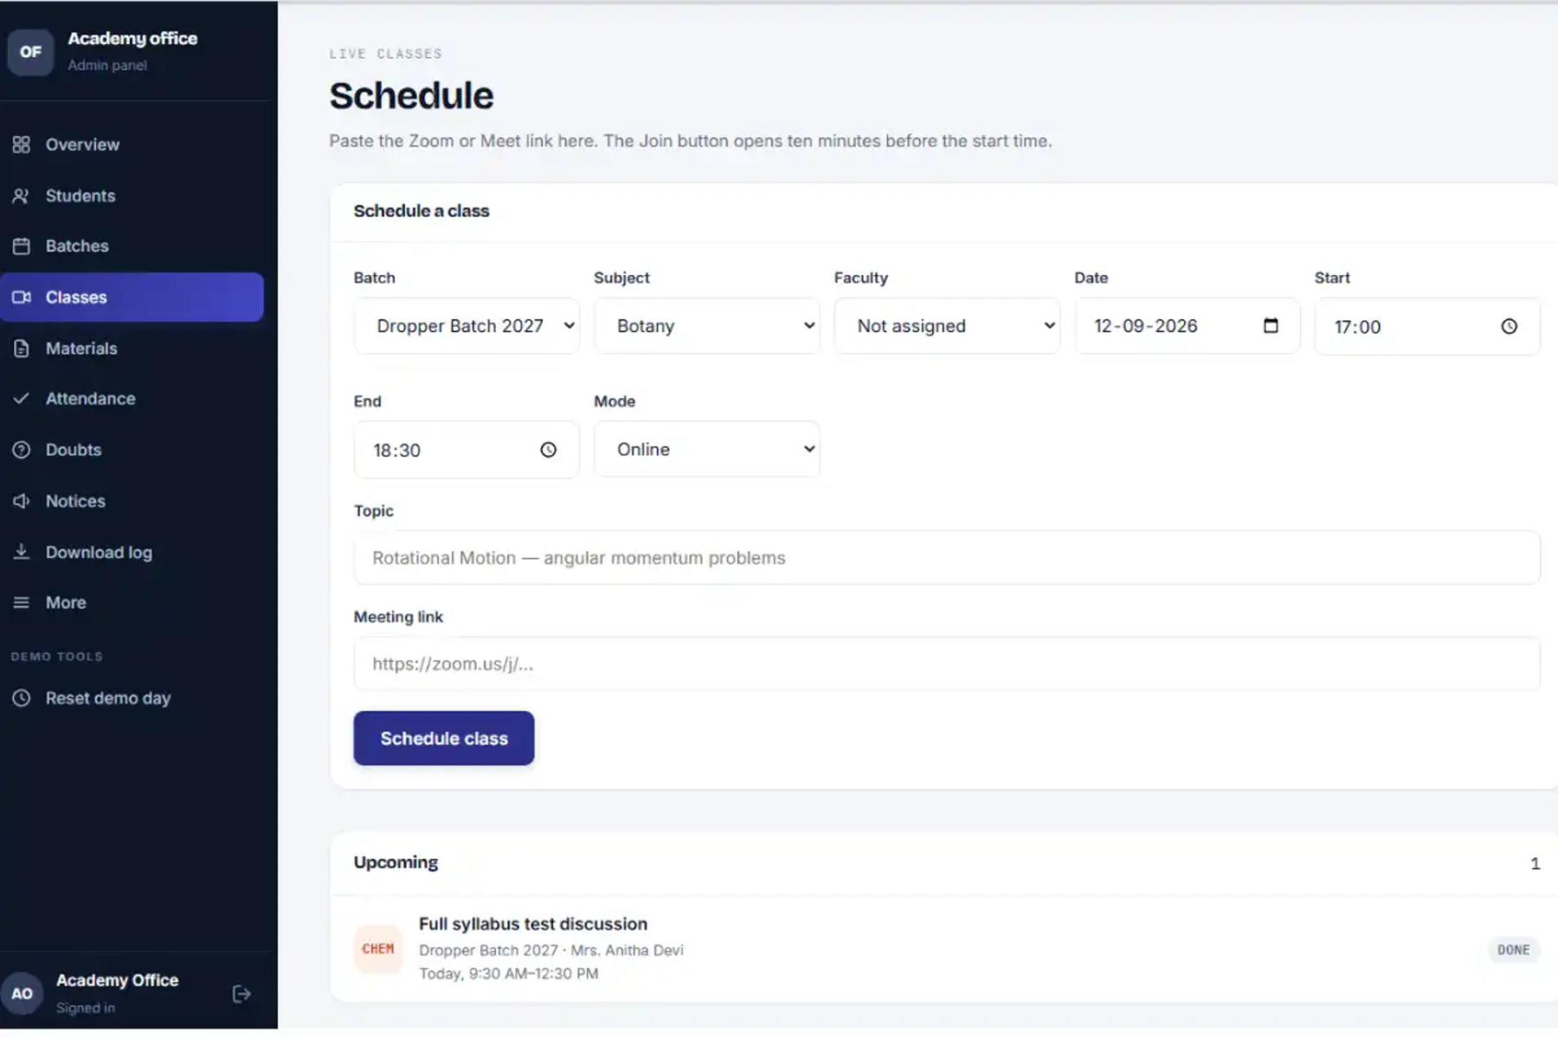Navigate to Materials page
This screenshot has width=1558, height=1038.
pyautogui.click(x=132, y=349)
